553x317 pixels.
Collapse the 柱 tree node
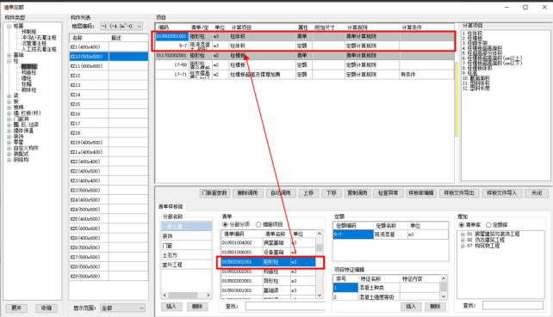pos(9,61)
